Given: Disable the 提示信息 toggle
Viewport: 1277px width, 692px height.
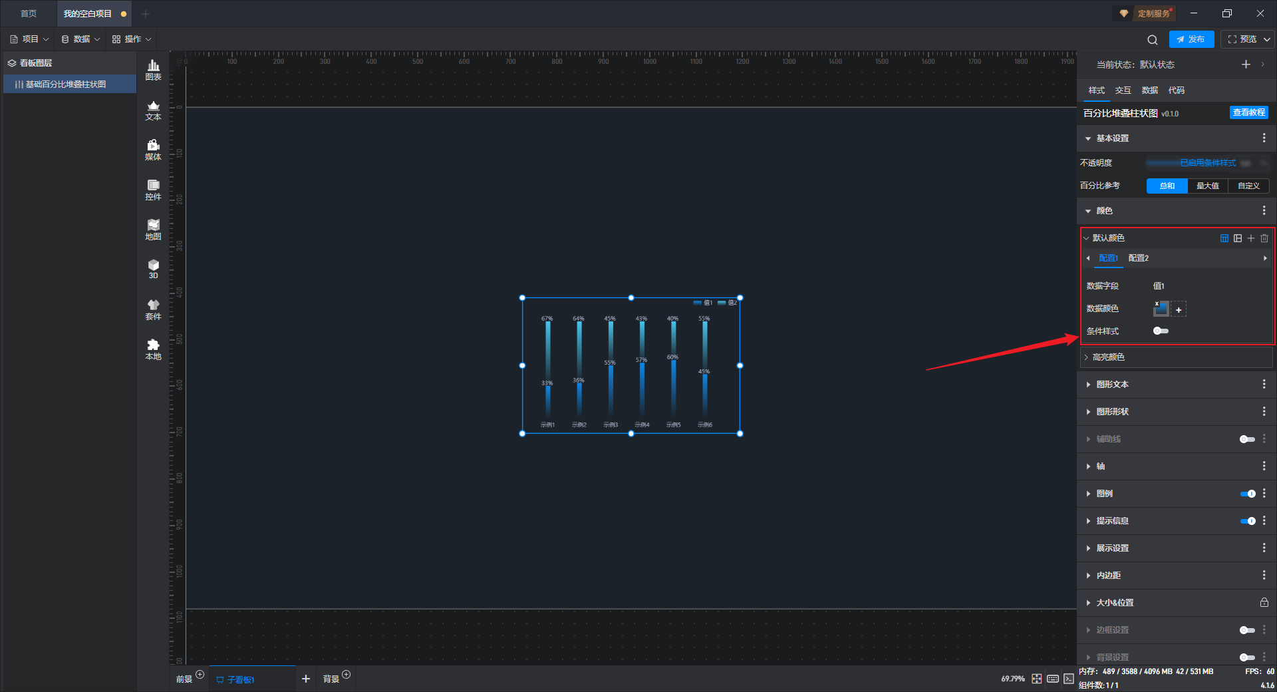Looking at the screenshot, I should click(1248, 521).
